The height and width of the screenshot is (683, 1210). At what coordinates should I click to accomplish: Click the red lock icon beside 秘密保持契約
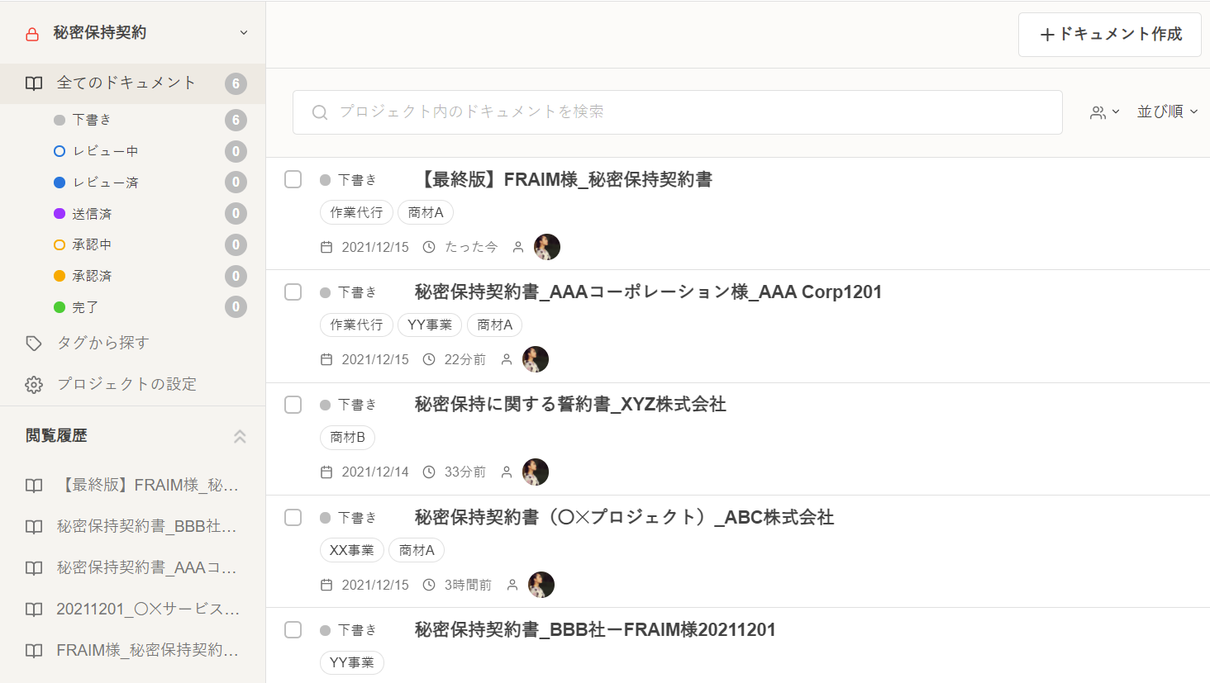pos(32,34)
